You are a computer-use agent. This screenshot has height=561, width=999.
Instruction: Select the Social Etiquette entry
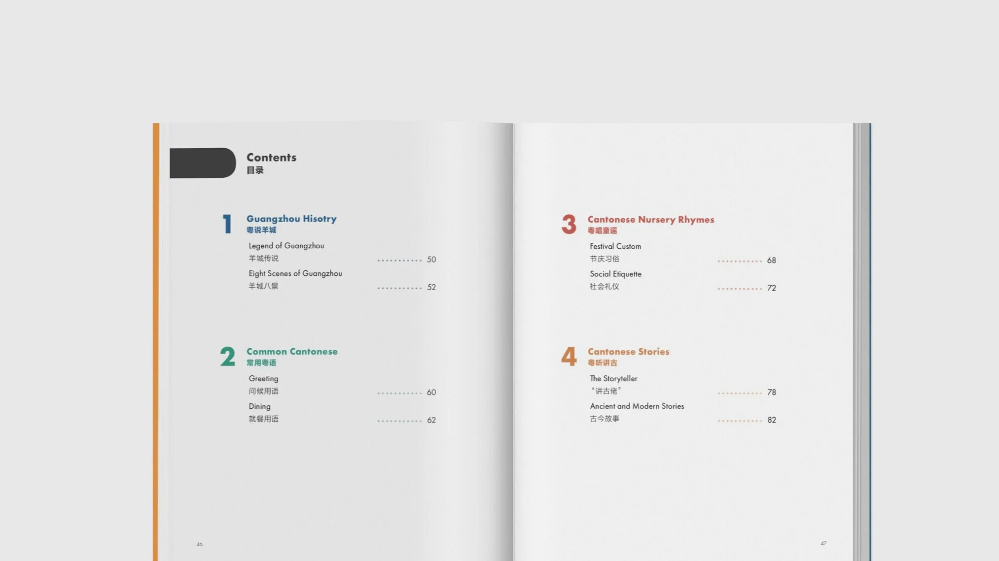[x=615, y=274]
